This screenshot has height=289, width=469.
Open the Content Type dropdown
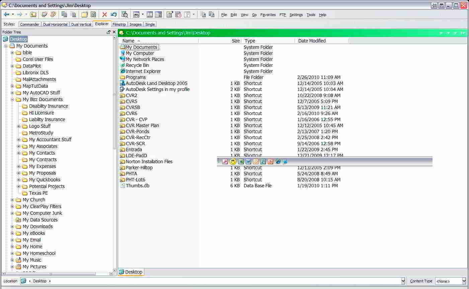(464, 281)
